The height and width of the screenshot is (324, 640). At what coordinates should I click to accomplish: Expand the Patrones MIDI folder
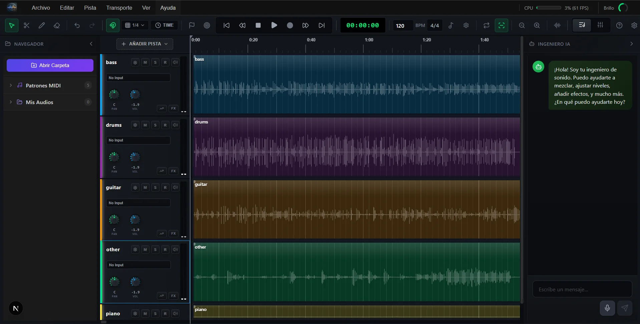pos(11,85)
